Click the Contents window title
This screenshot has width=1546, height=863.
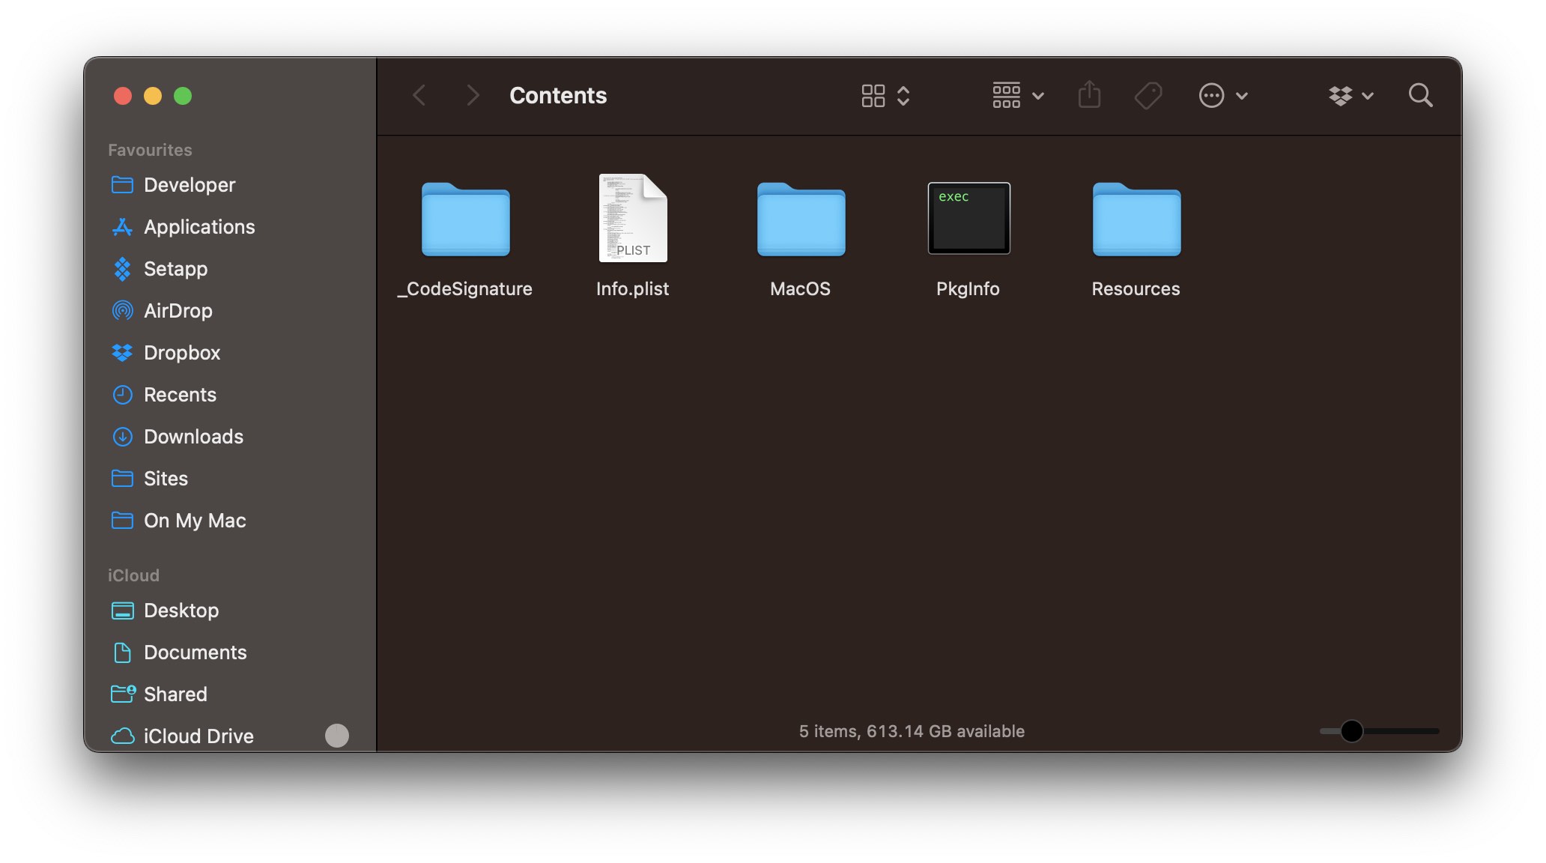click(x=558, y=95)
